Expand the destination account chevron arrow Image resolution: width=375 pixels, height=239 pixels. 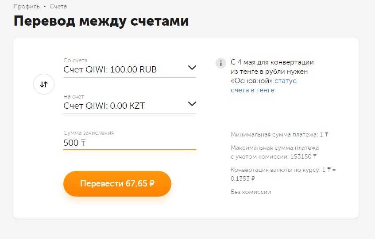click(192, 104)
